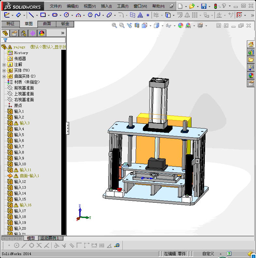Expand the 注解 annotations folder
This screenshot has width=256, height=258.
click(4, 65)
